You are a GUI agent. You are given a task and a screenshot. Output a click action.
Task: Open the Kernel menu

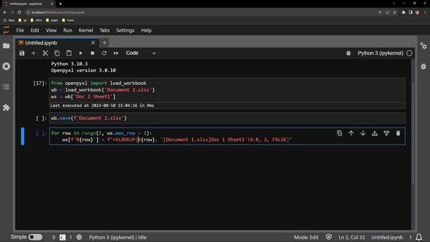pyautogui.click(x=86, y=30)
